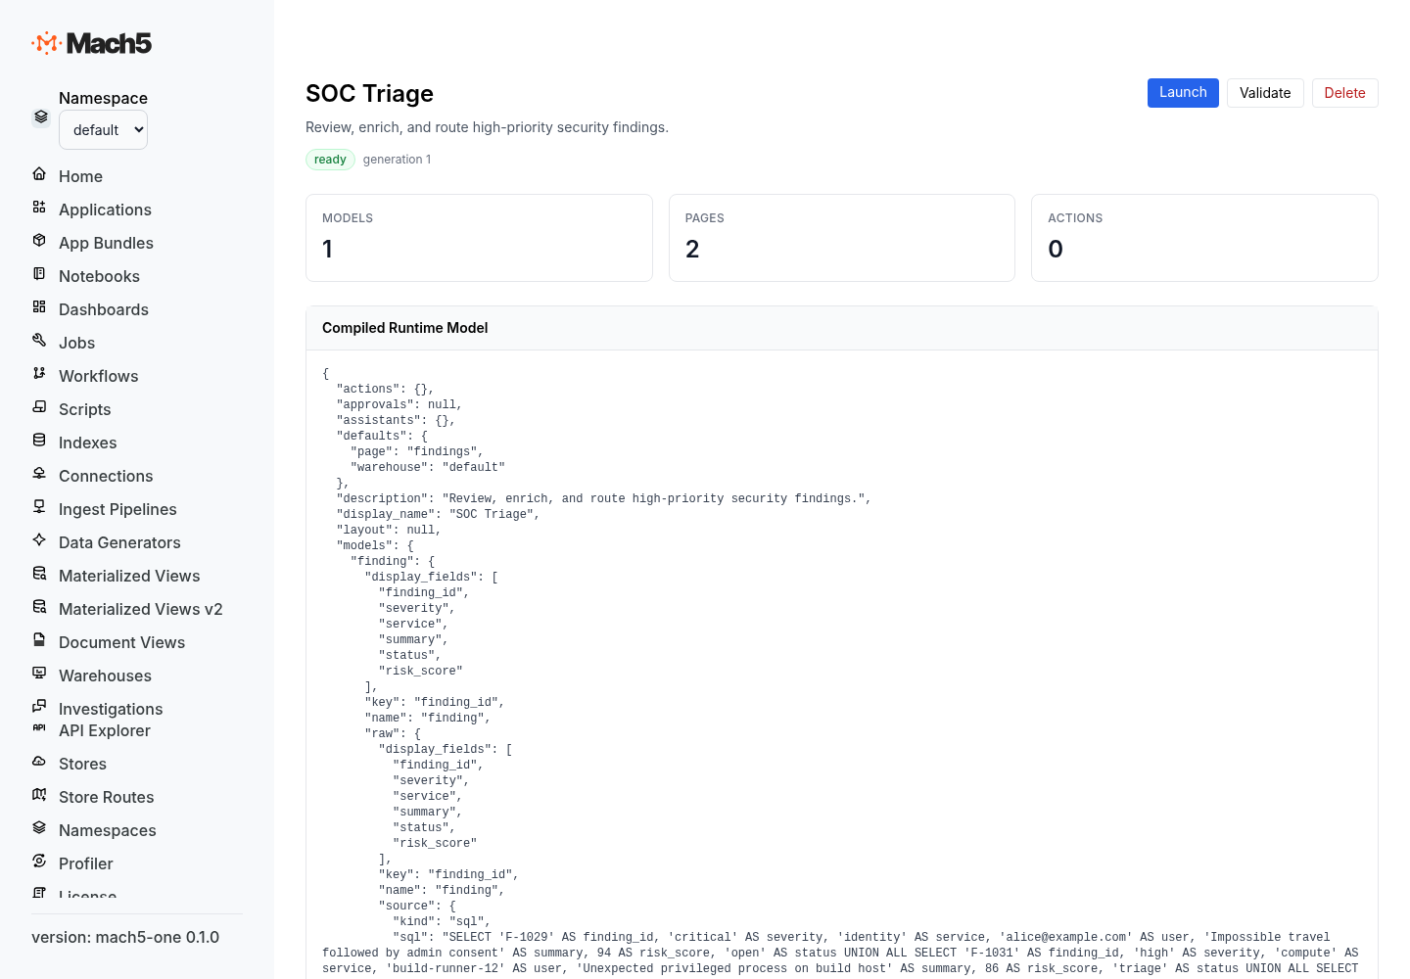This screenshot has width=1410, height=979.
Task: Click the Connections icon
Action: (x=39, y=474)
